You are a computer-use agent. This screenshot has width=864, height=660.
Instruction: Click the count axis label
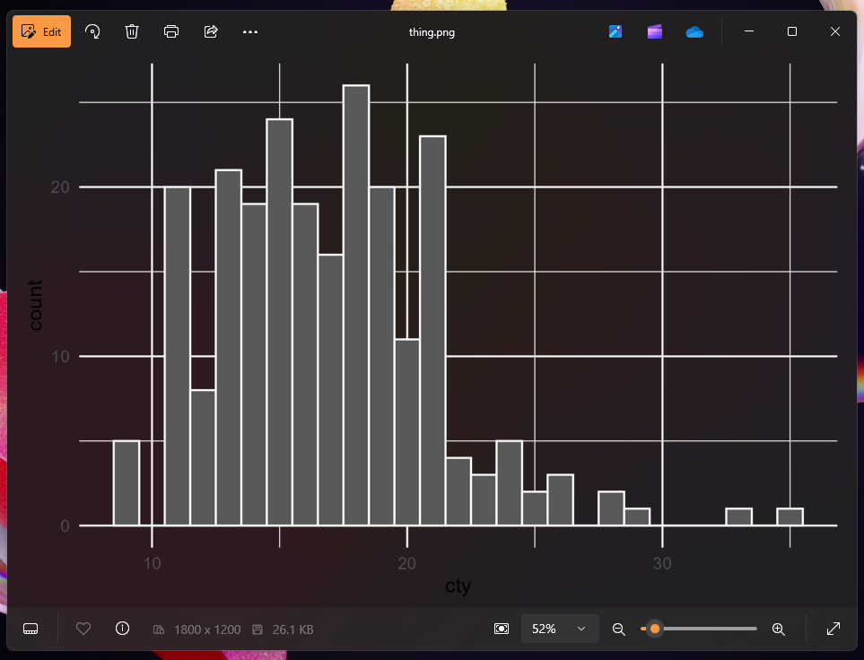pyautogui.click(x=35, y=305)
